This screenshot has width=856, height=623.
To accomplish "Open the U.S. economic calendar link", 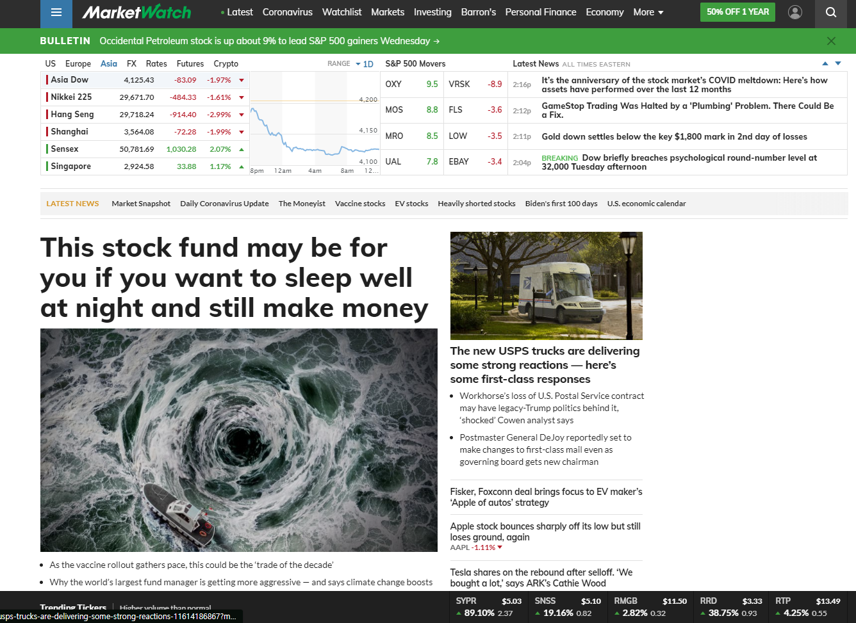I will tap(646, 204).
